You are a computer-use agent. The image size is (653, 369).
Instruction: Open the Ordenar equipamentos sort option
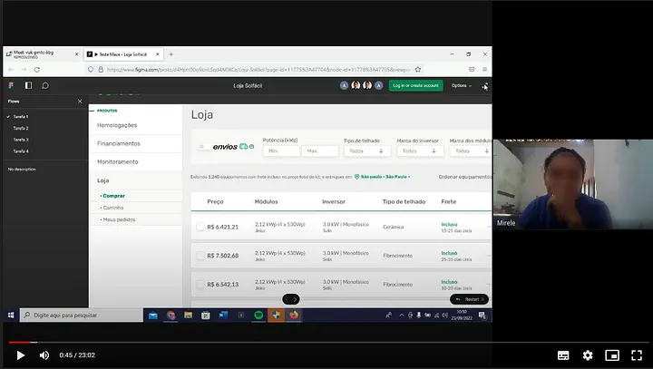click(464, 177)
